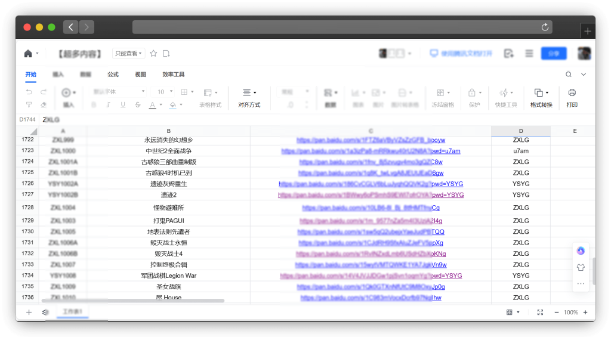611x337 pixels.
Task: Pick fill color bucket swatch
Action: (173, 105)
